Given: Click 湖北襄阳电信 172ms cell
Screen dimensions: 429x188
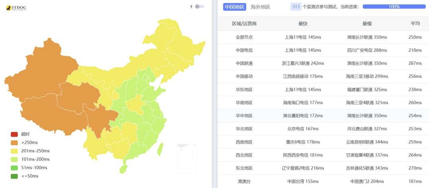Looking at the screenshot, I should tap(303, 115).
